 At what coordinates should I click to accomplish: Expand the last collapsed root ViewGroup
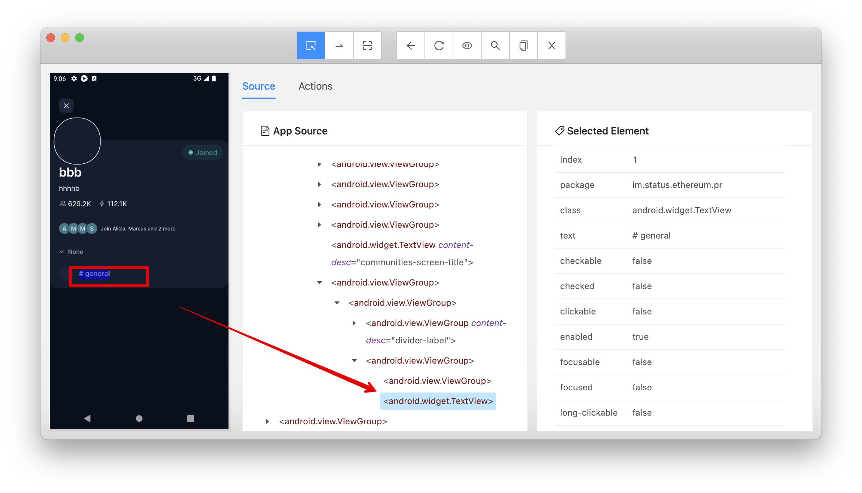tap(267, 421)
